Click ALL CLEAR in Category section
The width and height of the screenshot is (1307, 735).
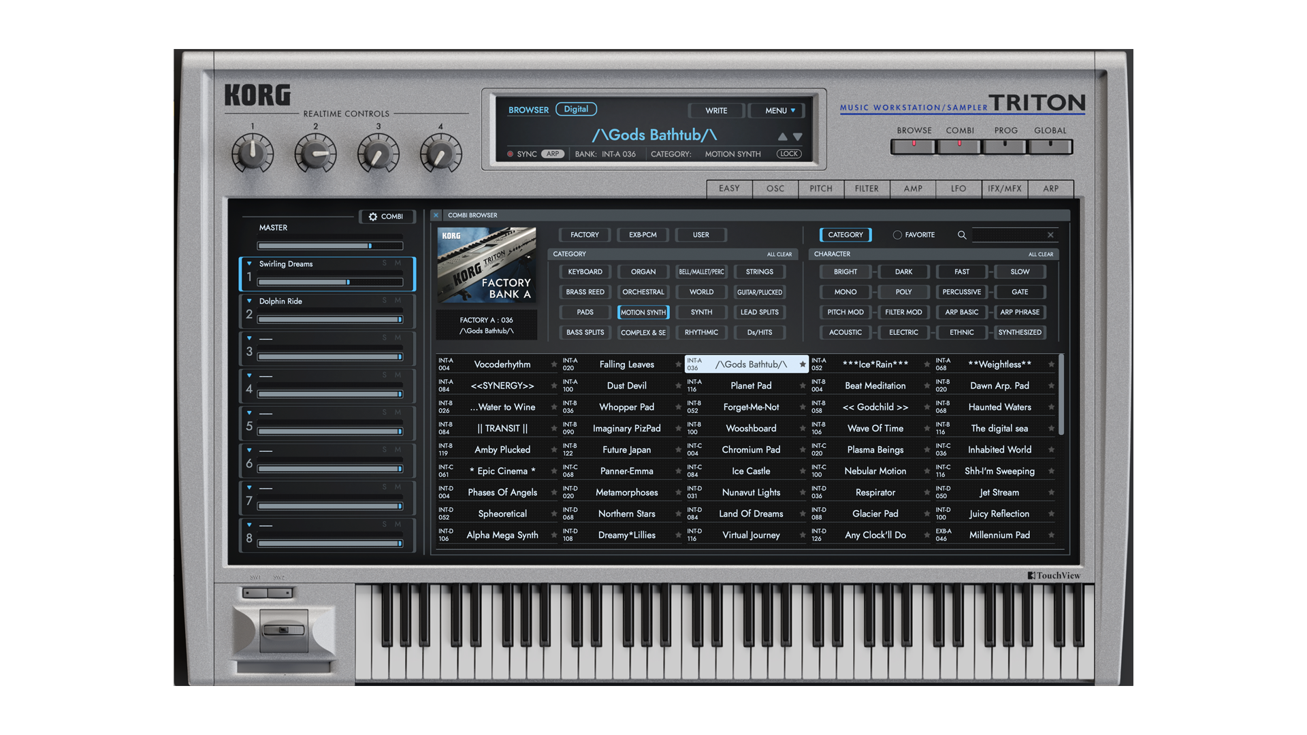click(x=779, y=255)
